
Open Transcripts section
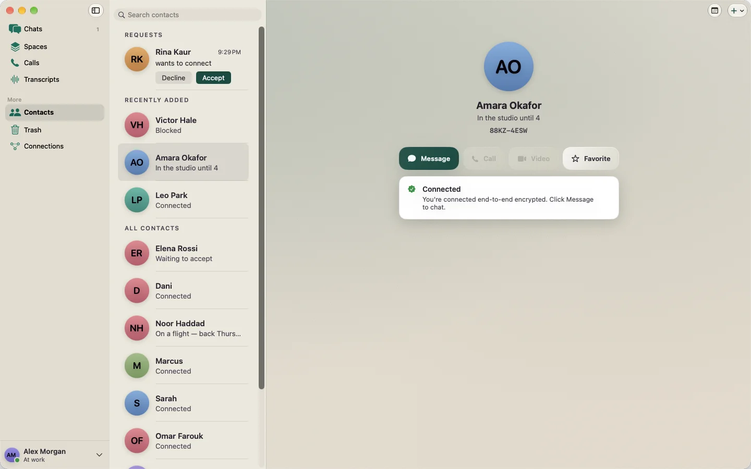[x=54, y=79]
